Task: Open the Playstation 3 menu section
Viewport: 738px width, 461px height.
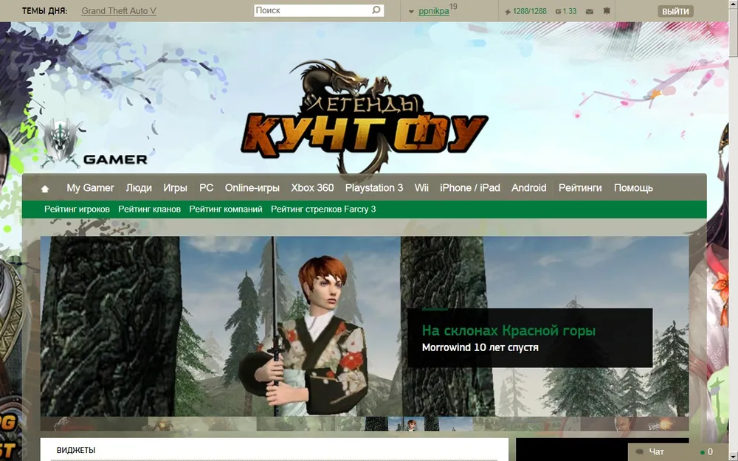Action: [x=373, y=187]
